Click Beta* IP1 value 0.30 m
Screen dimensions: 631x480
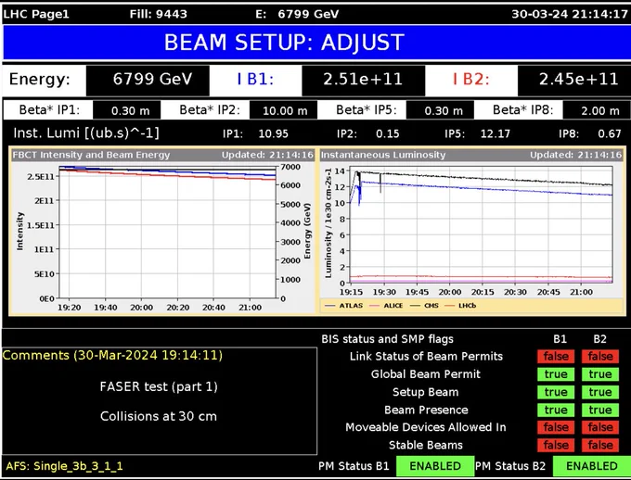[127, 110]
